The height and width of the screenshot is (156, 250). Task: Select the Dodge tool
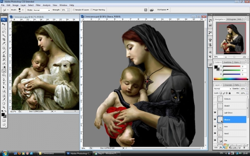(4, 75)
